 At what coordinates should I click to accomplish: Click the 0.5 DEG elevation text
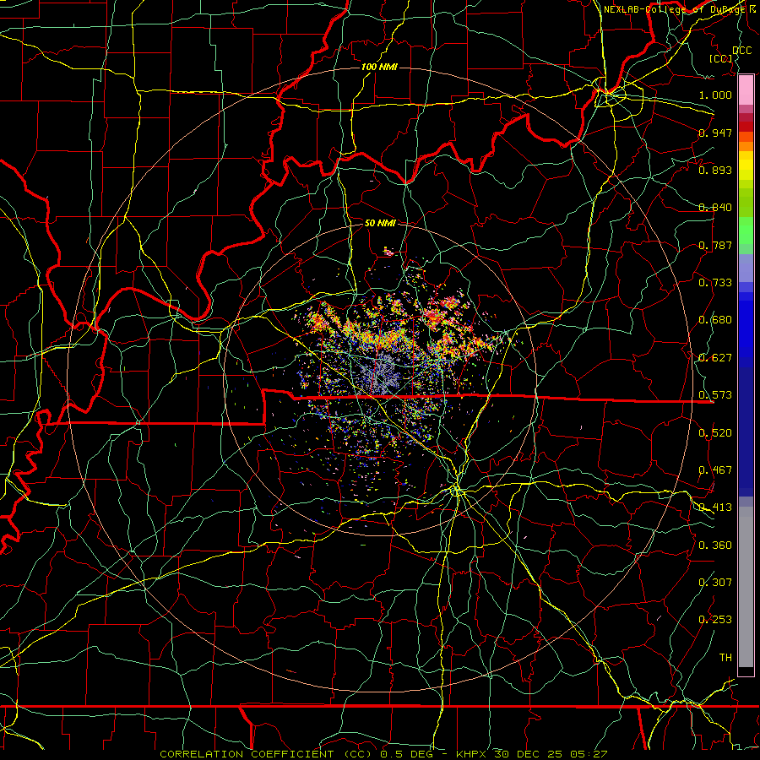click(406, 754)
